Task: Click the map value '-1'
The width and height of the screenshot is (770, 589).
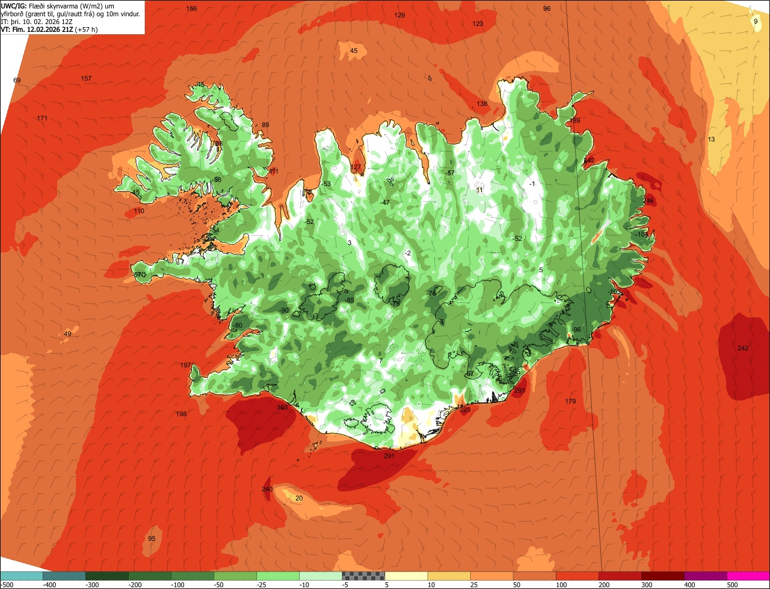Action: (x=532, y=184)
